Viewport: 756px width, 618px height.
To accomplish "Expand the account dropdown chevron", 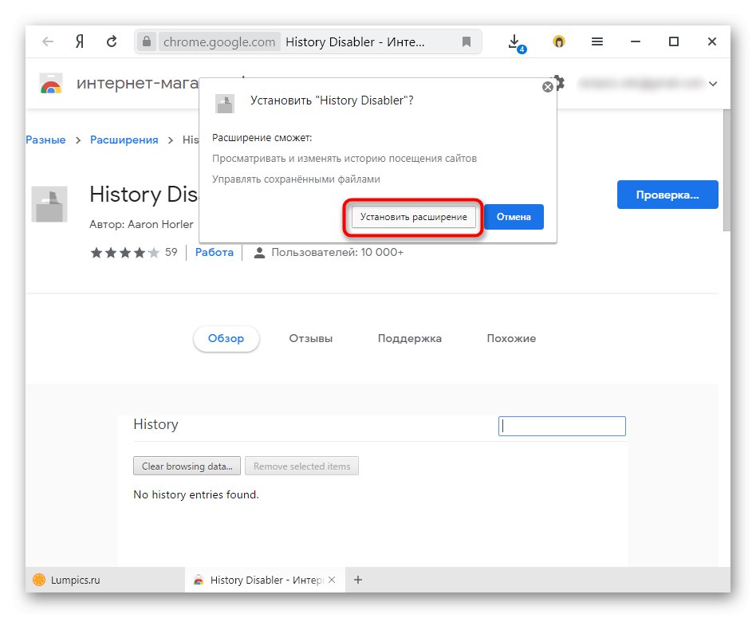I will (x=713, y=83).
